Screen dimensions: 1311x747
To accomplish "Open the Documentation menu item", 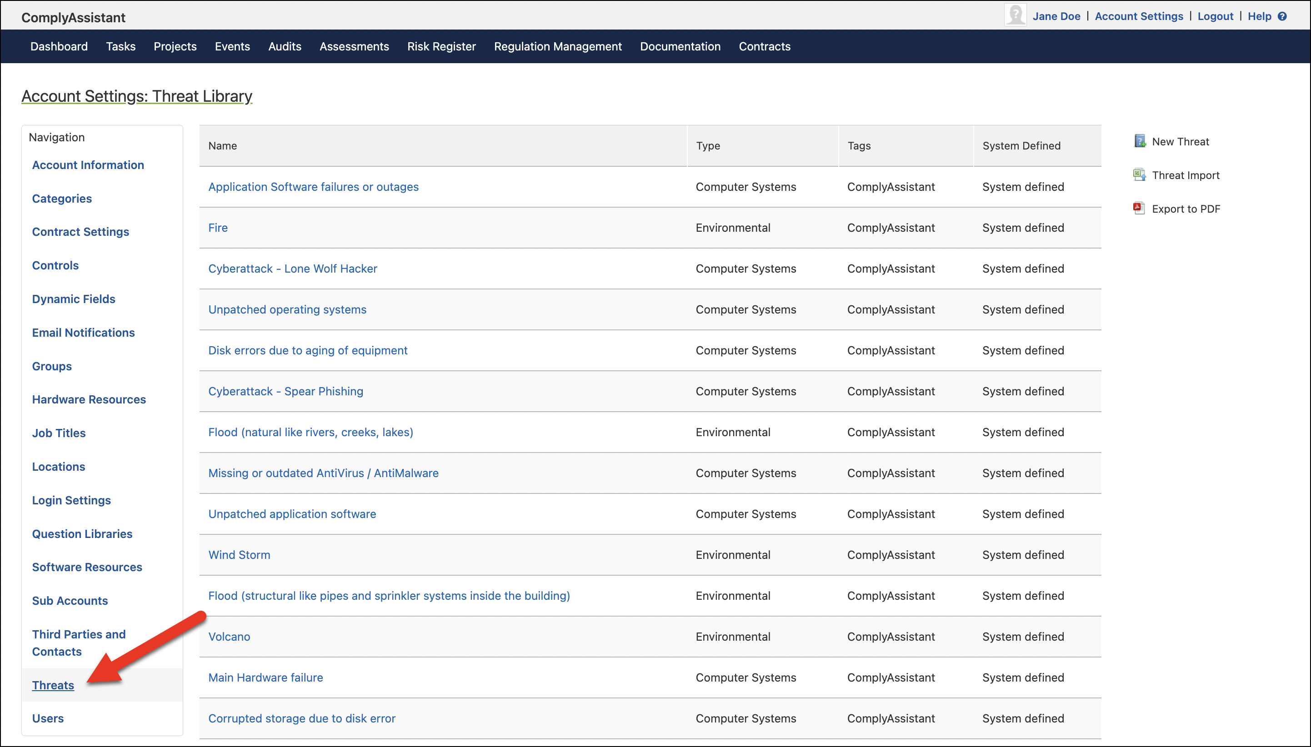I will (x=680, y=46).
